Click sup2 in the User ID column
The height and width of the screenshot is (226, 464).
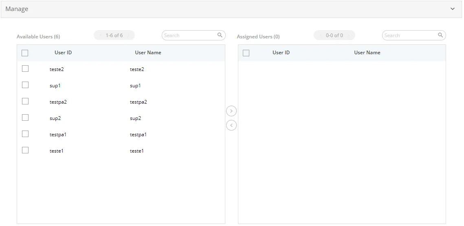point(55,118)
